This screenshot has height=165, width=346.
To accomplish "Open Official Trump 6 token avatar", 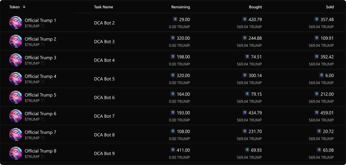I will pyautogui.click(x=16, y=116).
